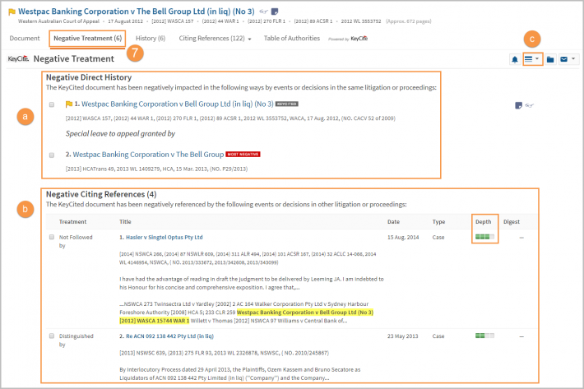Sort by the Treatment column header
Image resolution: width=584 pixels, height=389 pixels.
pos(72,221)
